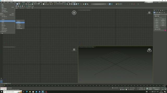Image resolution: width=167 pixels, height=93 pixels.
Task: Choose Merge in Import submenu
Action: point(20,22)
